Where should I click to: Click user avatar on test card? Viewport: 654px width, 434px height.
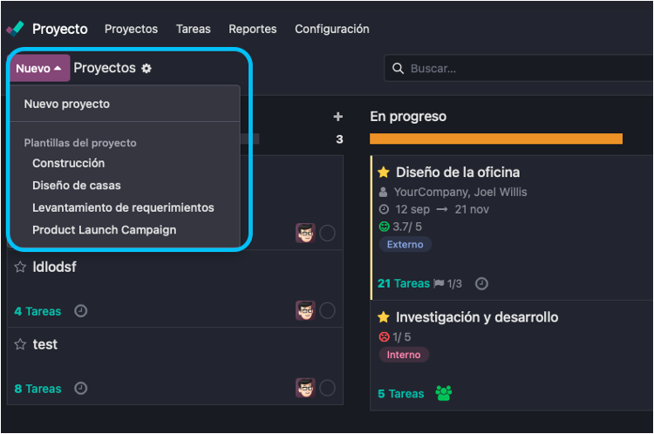(x=305, y=388)
